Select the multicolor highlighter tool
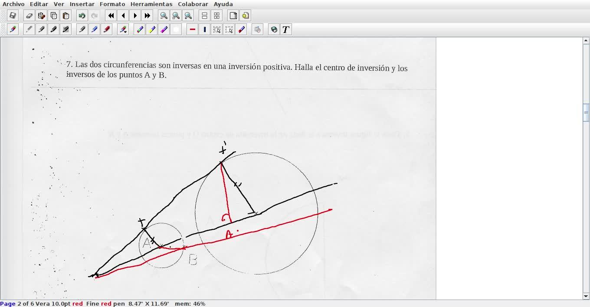Screen dimensions: 590x307 coord(140,29)
